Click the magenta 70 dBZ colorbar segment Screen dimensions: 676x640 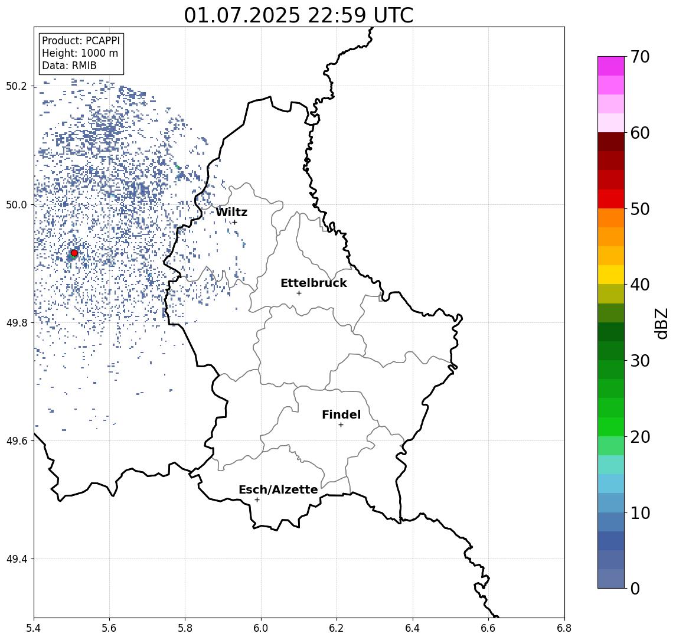pyautogui.click(x=611, y=66)
